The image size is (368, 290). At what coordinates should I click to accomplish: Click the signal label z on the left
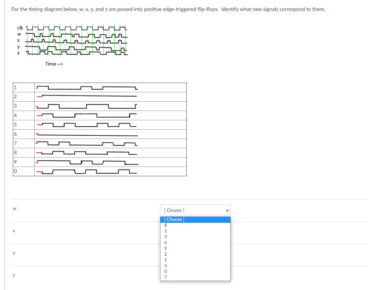(x=13, y=275)
